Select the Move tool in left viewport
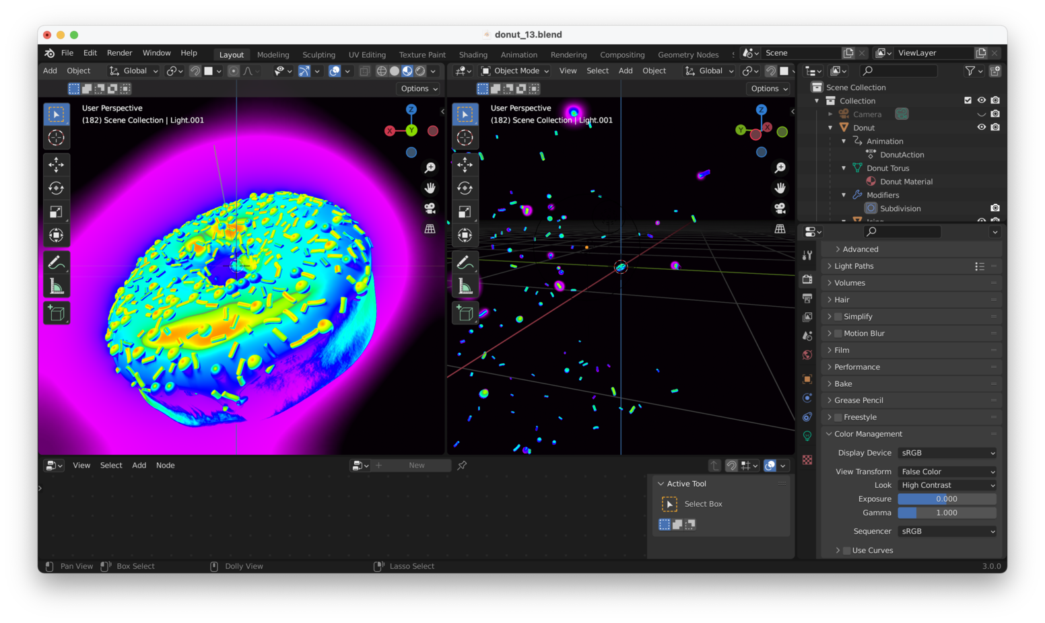Viewport: 1045px width, 623px height. click(x=57, y=165)
